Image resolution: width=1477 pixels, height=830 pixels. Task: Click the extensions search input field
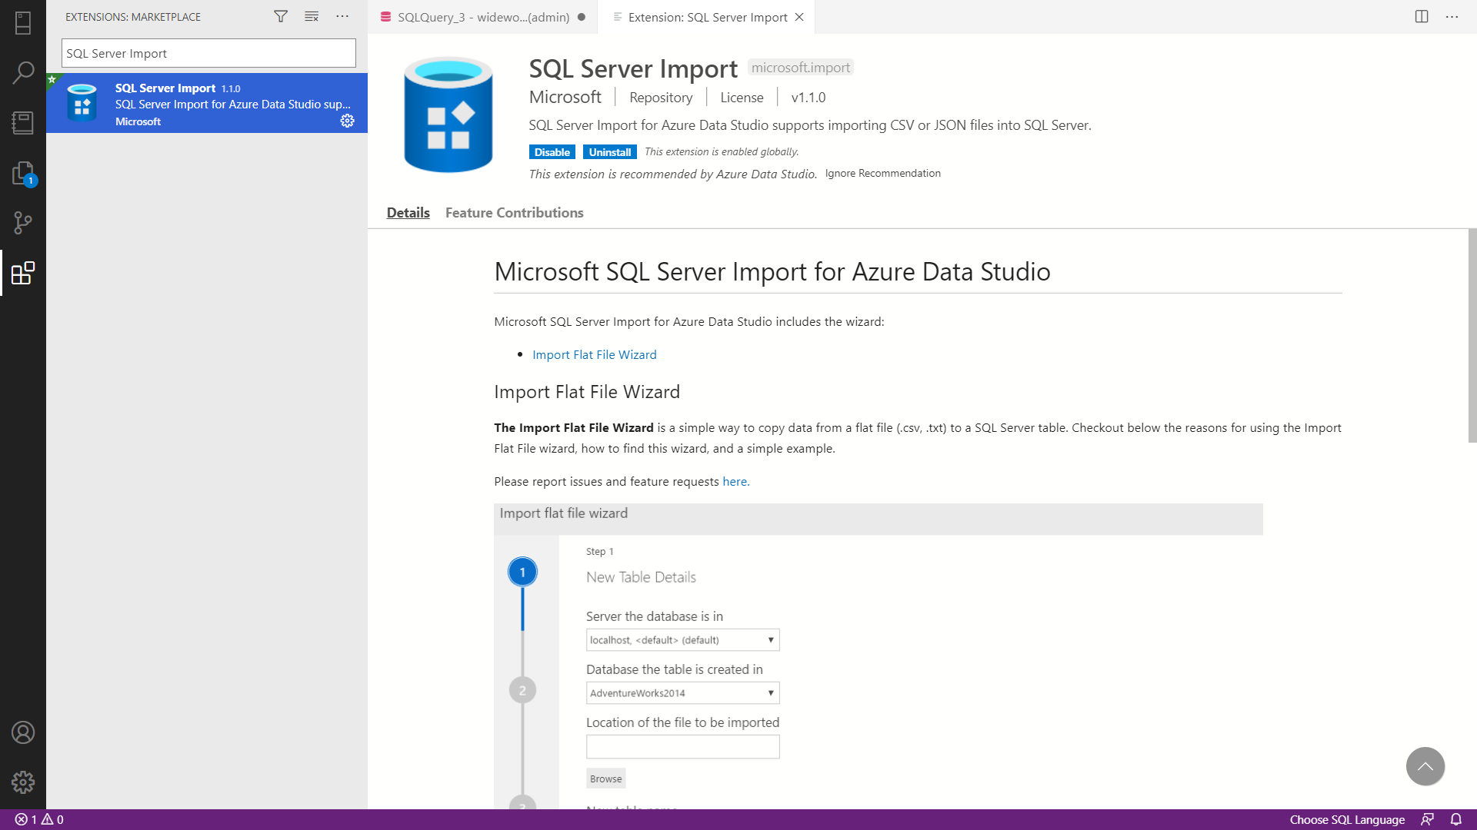(x=208, y=53)
